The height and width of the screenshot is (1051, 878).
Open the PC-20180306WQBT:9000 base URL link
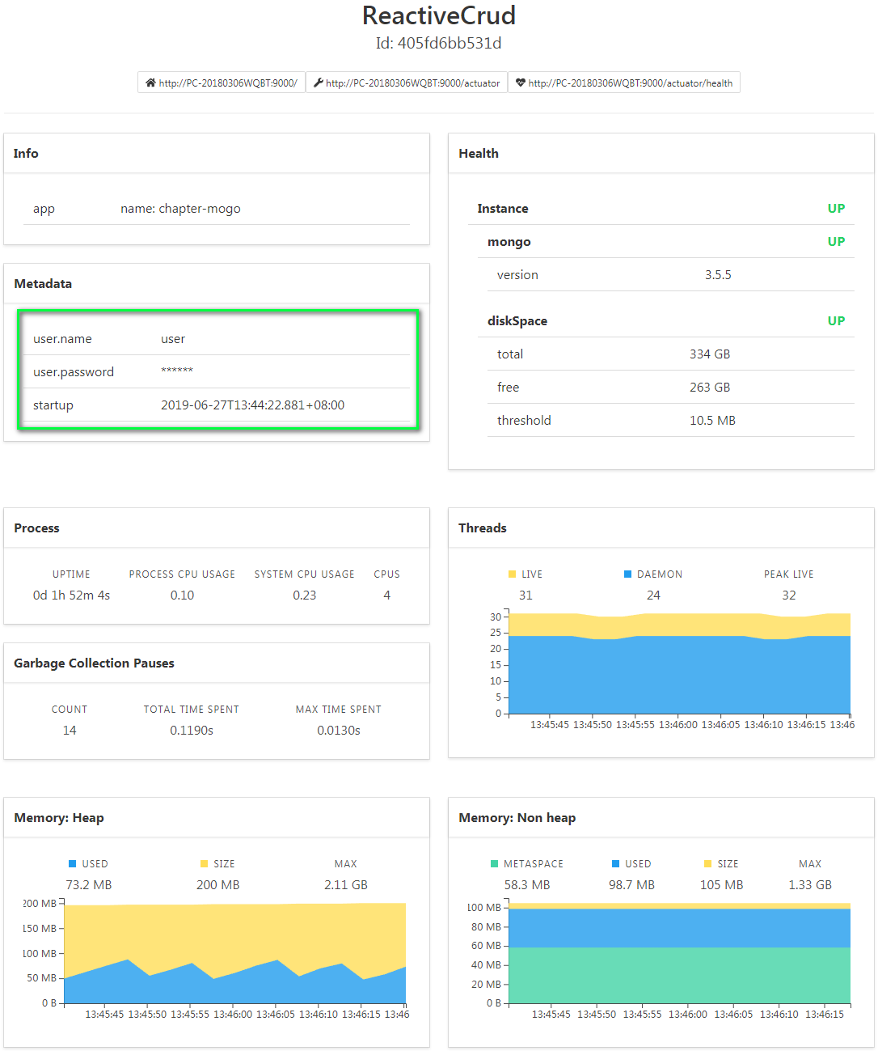226,82
